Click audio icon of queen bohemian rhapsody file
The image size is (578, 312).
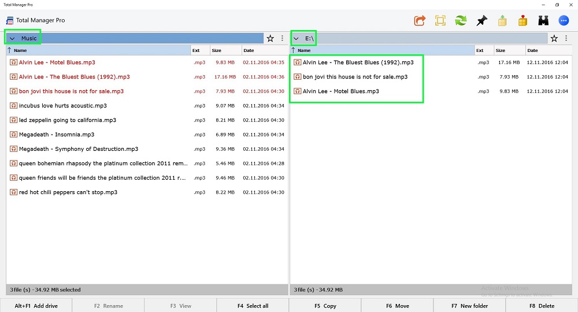point(13,163)
